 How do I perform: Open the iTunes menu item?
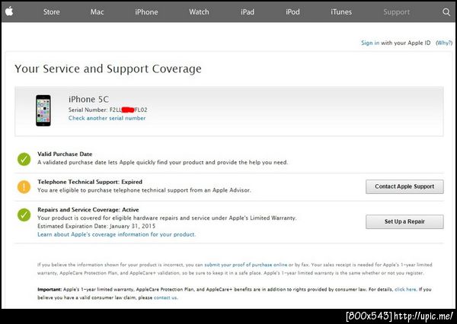341,12
